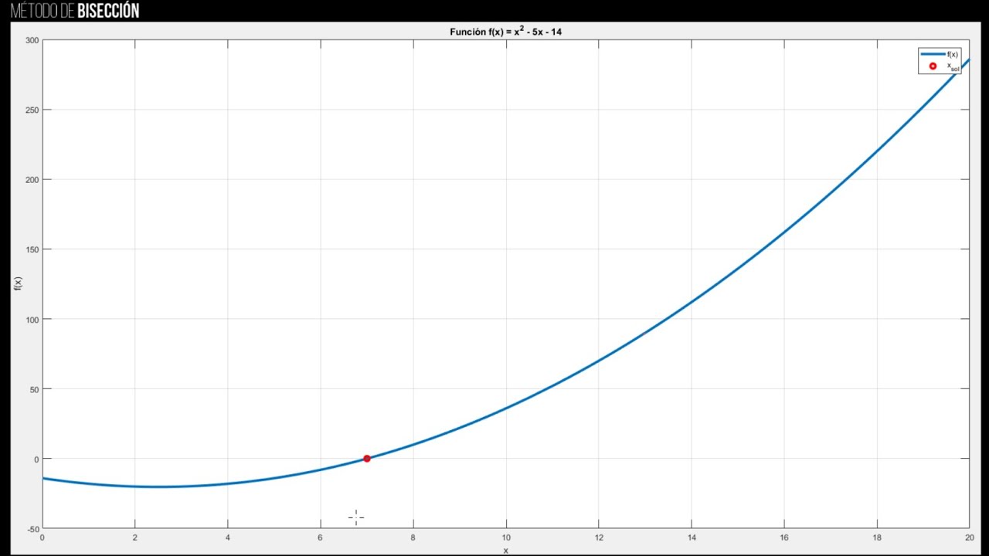Click the y-axis tick label 300

(x=31, y=40)
